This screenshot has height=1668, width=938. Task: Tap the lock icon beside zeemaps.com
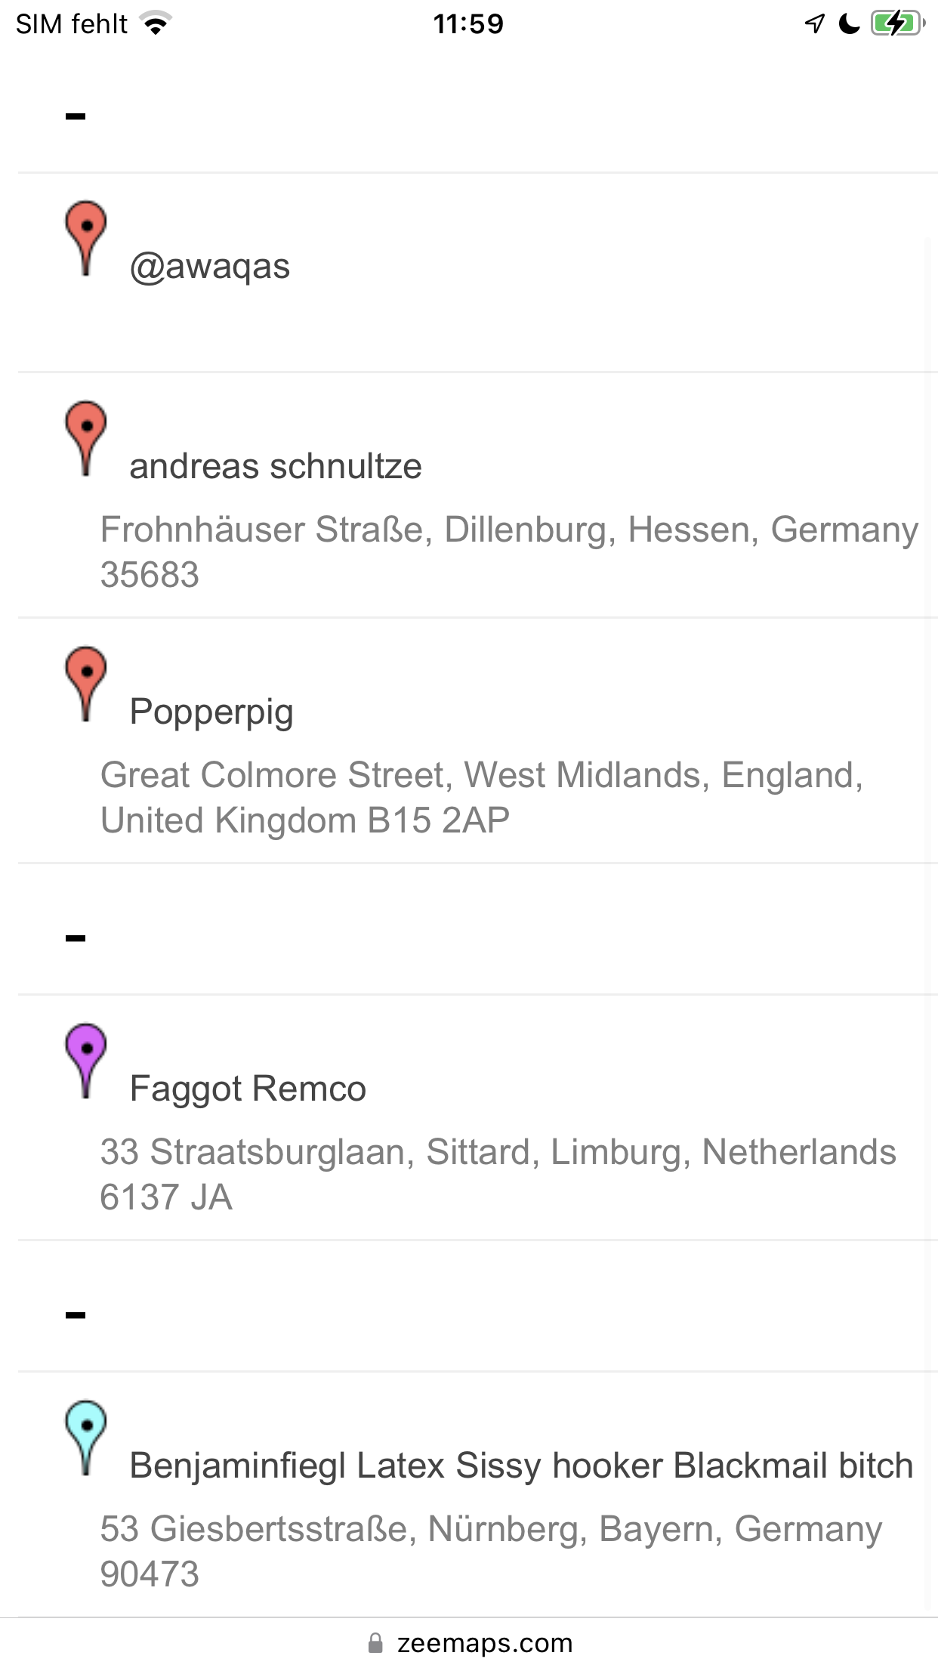pyautogui.click(x=375, y=1643)
